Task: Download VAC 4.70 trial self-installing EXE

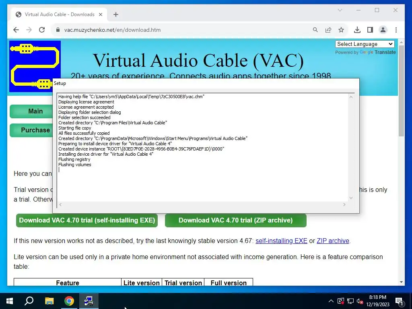Action: pos(87,220)
